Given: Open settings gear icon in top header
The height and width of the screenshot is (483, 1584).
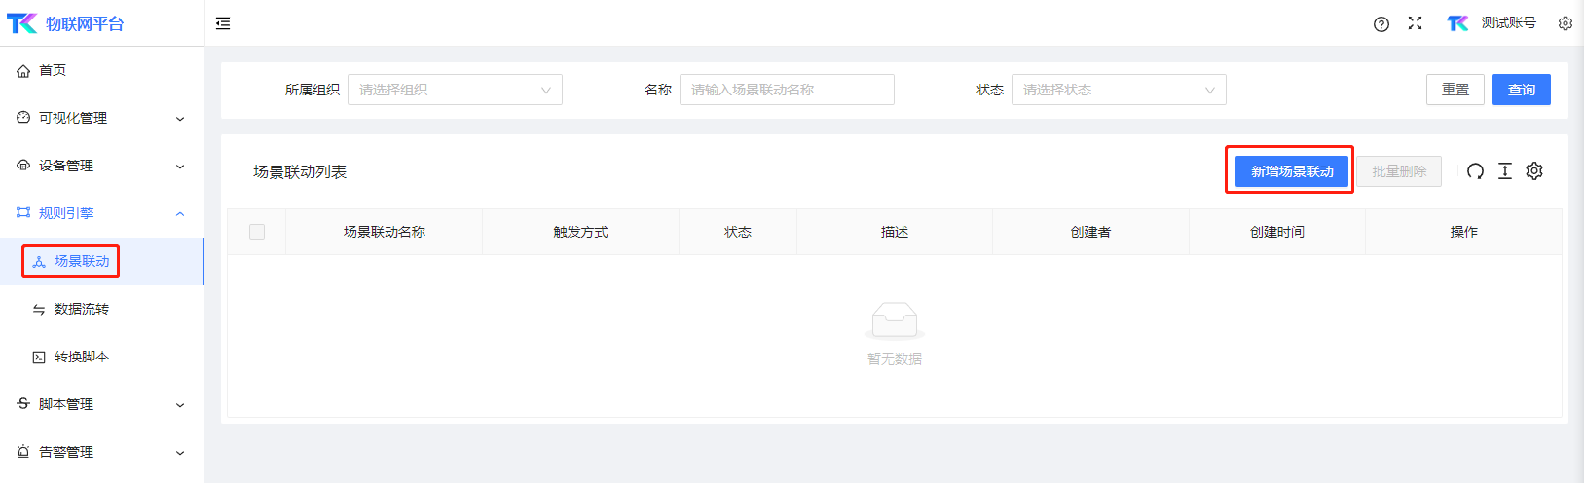Looking at the screenshot, I should pos(1566,23).
